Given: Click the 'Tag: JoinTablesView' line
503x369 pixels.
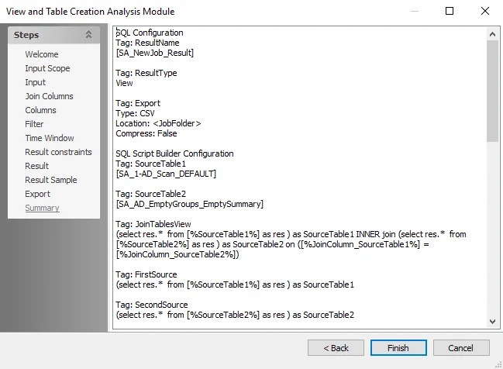Looking at the screenshot, I should (153, 224).
